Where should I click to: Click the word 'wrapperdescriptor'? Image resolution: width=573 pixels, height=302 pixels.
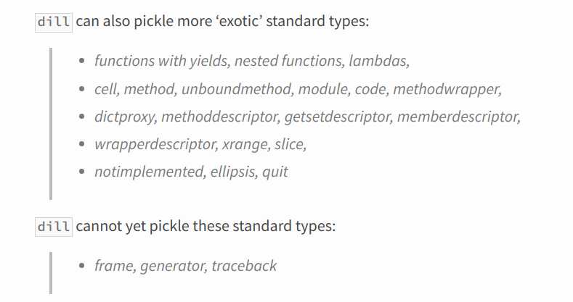155,145
